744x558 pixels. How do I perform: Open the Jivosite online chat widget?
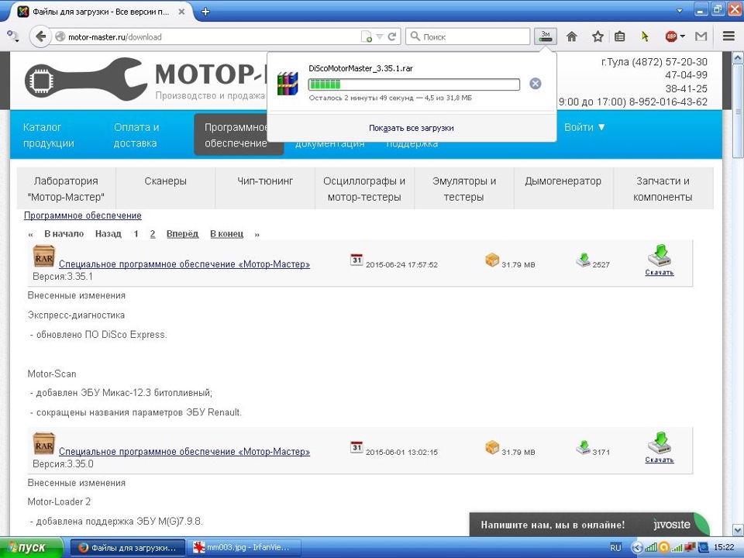tap(589, 525)
